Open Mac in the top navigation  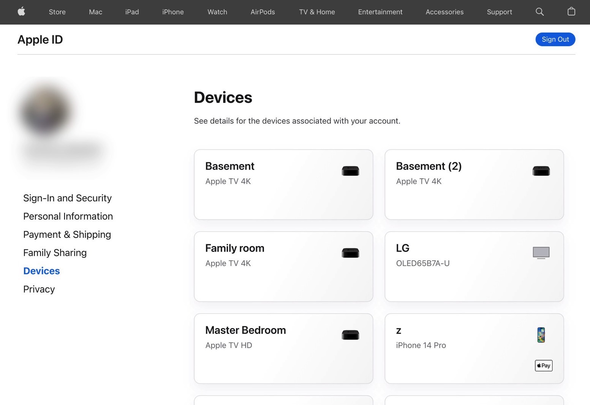click(x=95, y=12)
